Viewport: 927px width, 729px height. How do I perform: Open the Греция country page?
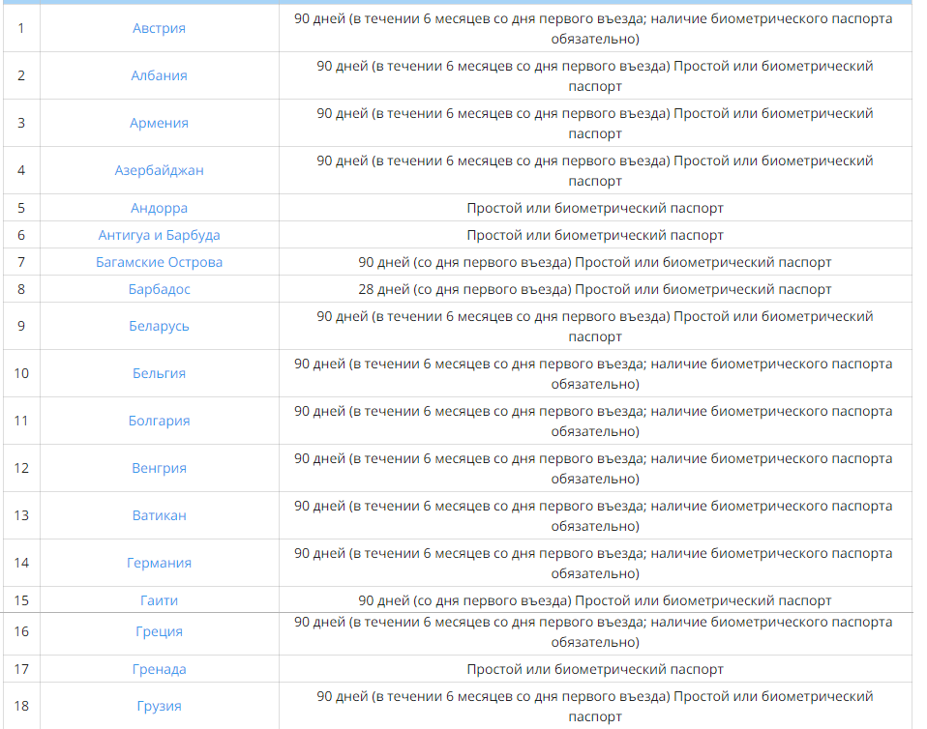click(x=159, y=631)
